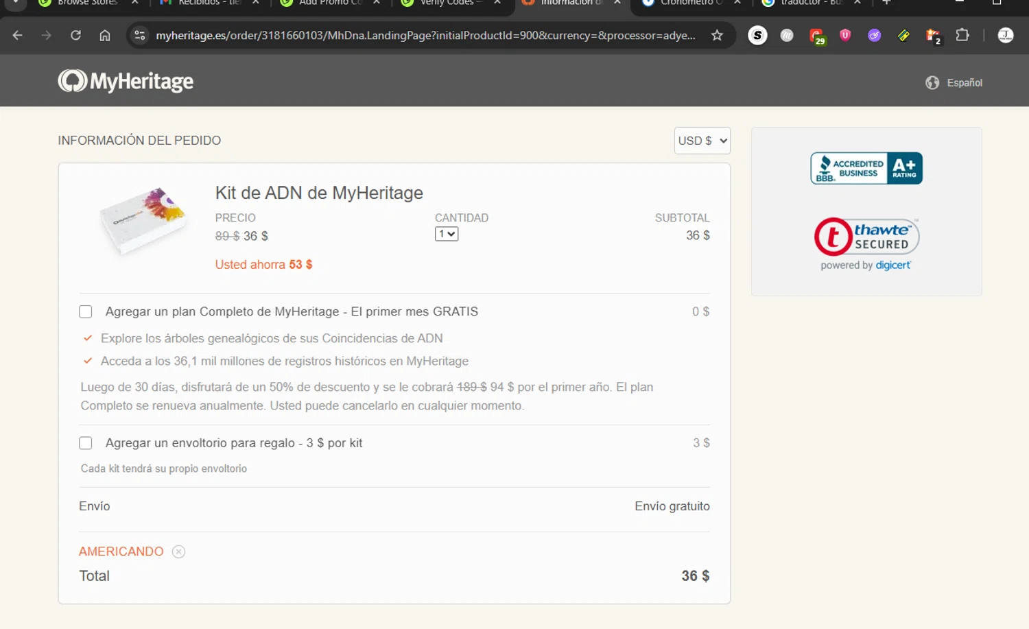The width and height of the screenshot is (1029, 629).
Task: Reload the MyHeritage order page
Action: [75, 35]
